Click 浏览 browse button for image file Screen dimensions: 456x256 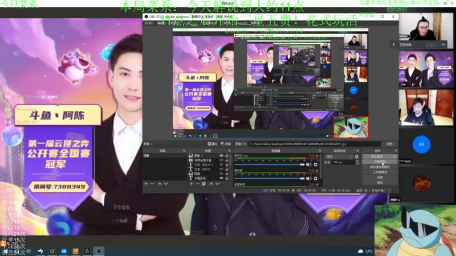[x=389, y=144]
